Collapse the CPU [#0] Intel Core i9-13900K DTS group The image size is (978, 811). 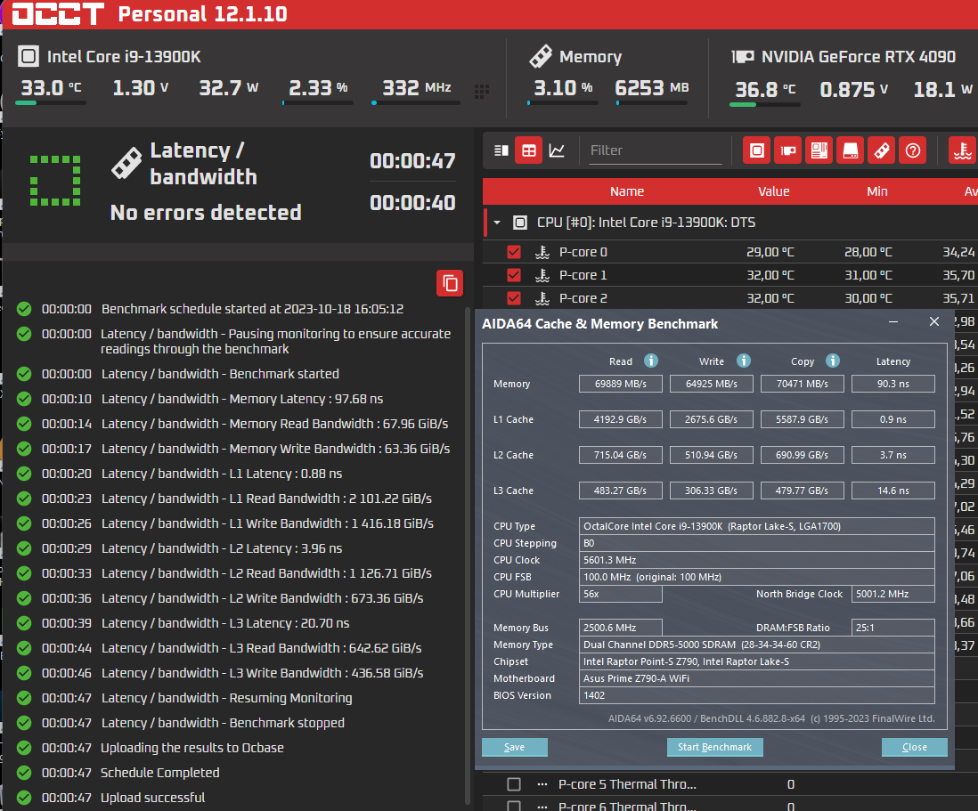point(497,223)
